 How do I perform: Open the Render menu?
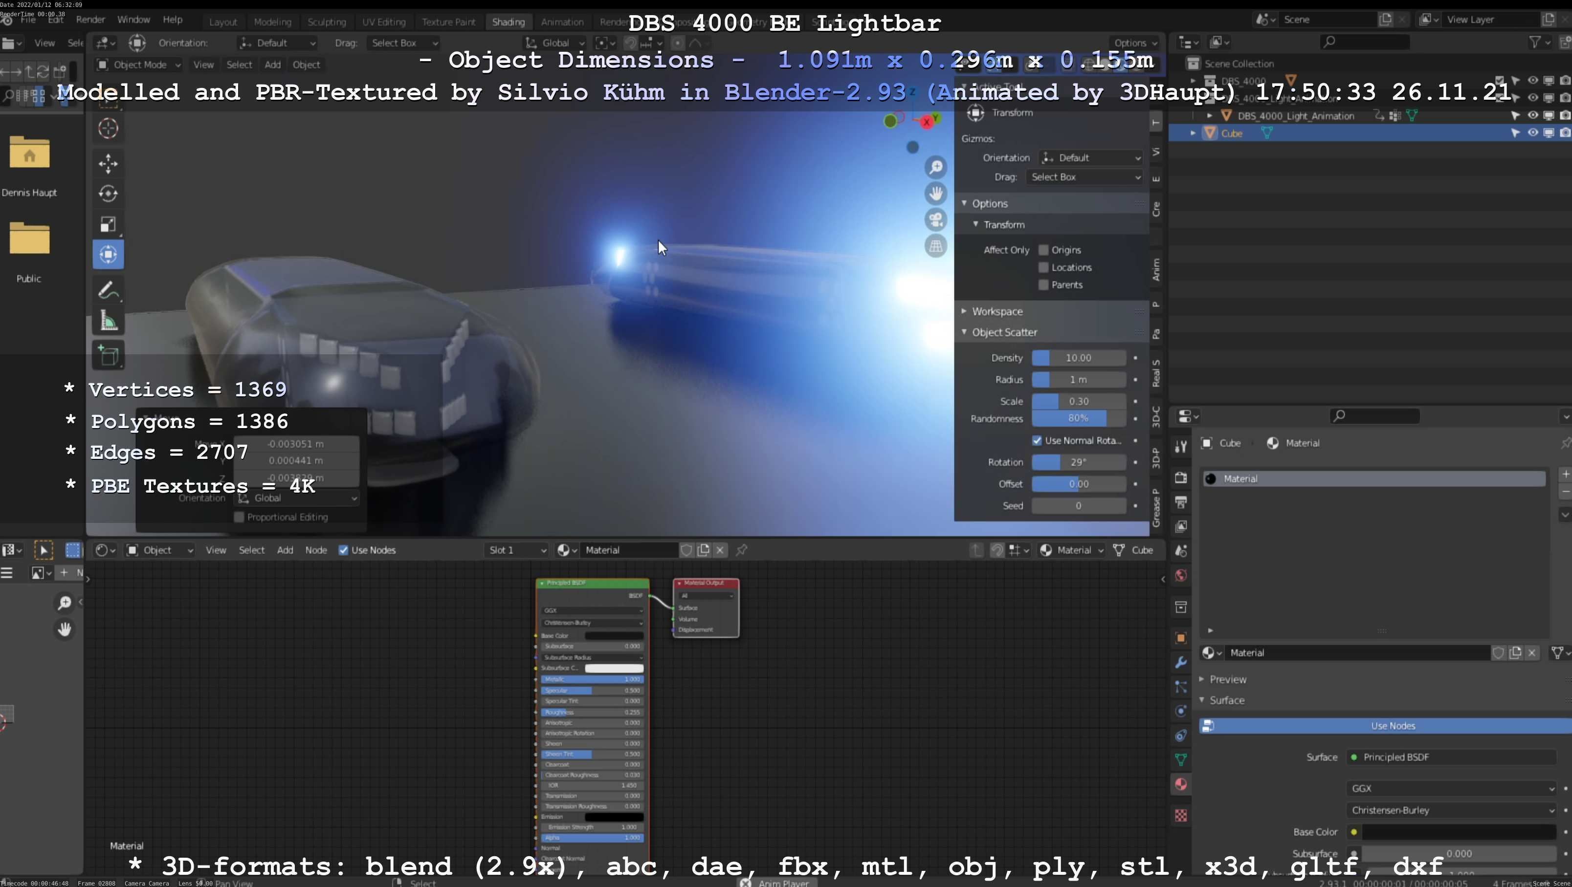point(90,20)
